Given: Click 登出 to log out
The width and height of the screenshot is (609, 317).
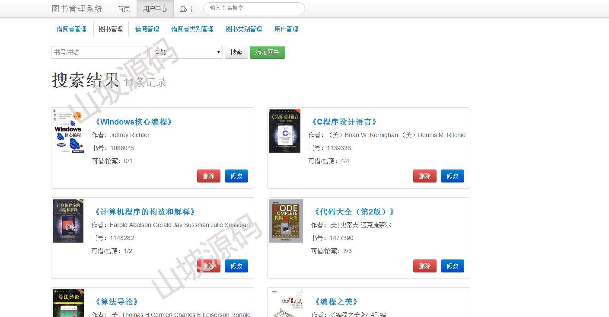Looking at the screenshot, I should tap(186, 9).
